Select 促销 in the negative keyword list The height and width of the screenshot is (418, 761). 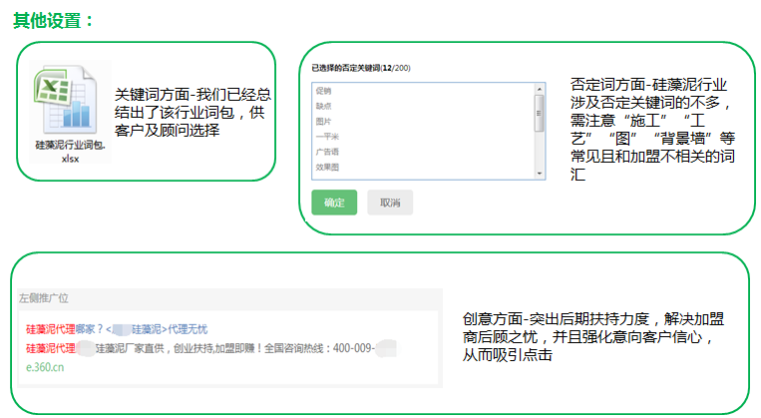click(324, 90)
